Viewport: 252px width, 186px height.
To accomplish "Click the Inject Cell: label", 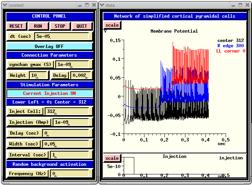I will 25,111.
